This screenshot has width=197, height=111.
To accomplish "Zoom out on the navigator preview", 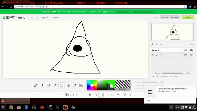I will point(161,44).
